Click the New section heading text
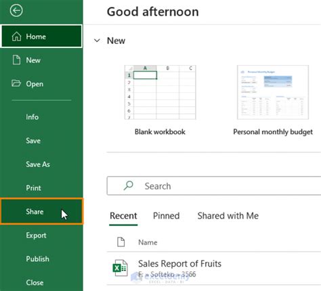Screen dimensions: 321x291 [116, 41]
